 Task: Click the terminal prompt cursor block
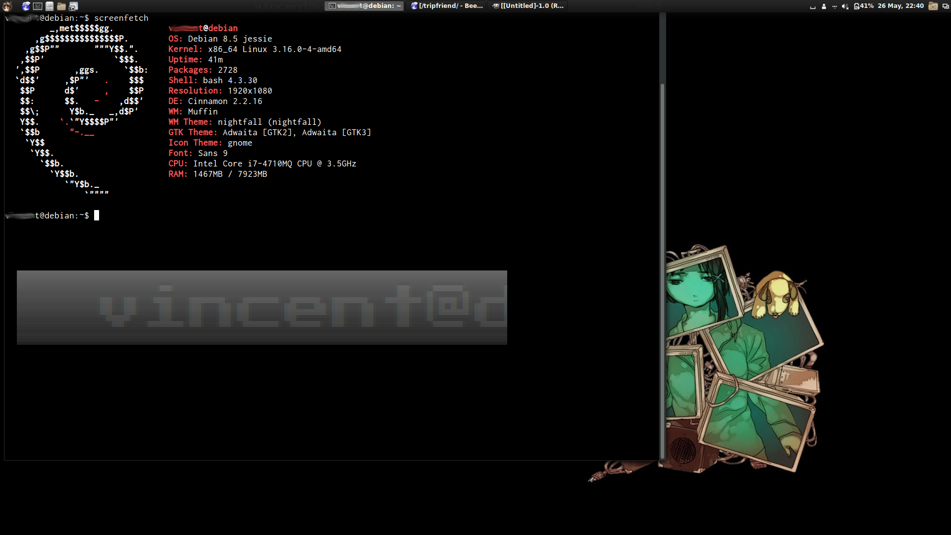point(97,215)
